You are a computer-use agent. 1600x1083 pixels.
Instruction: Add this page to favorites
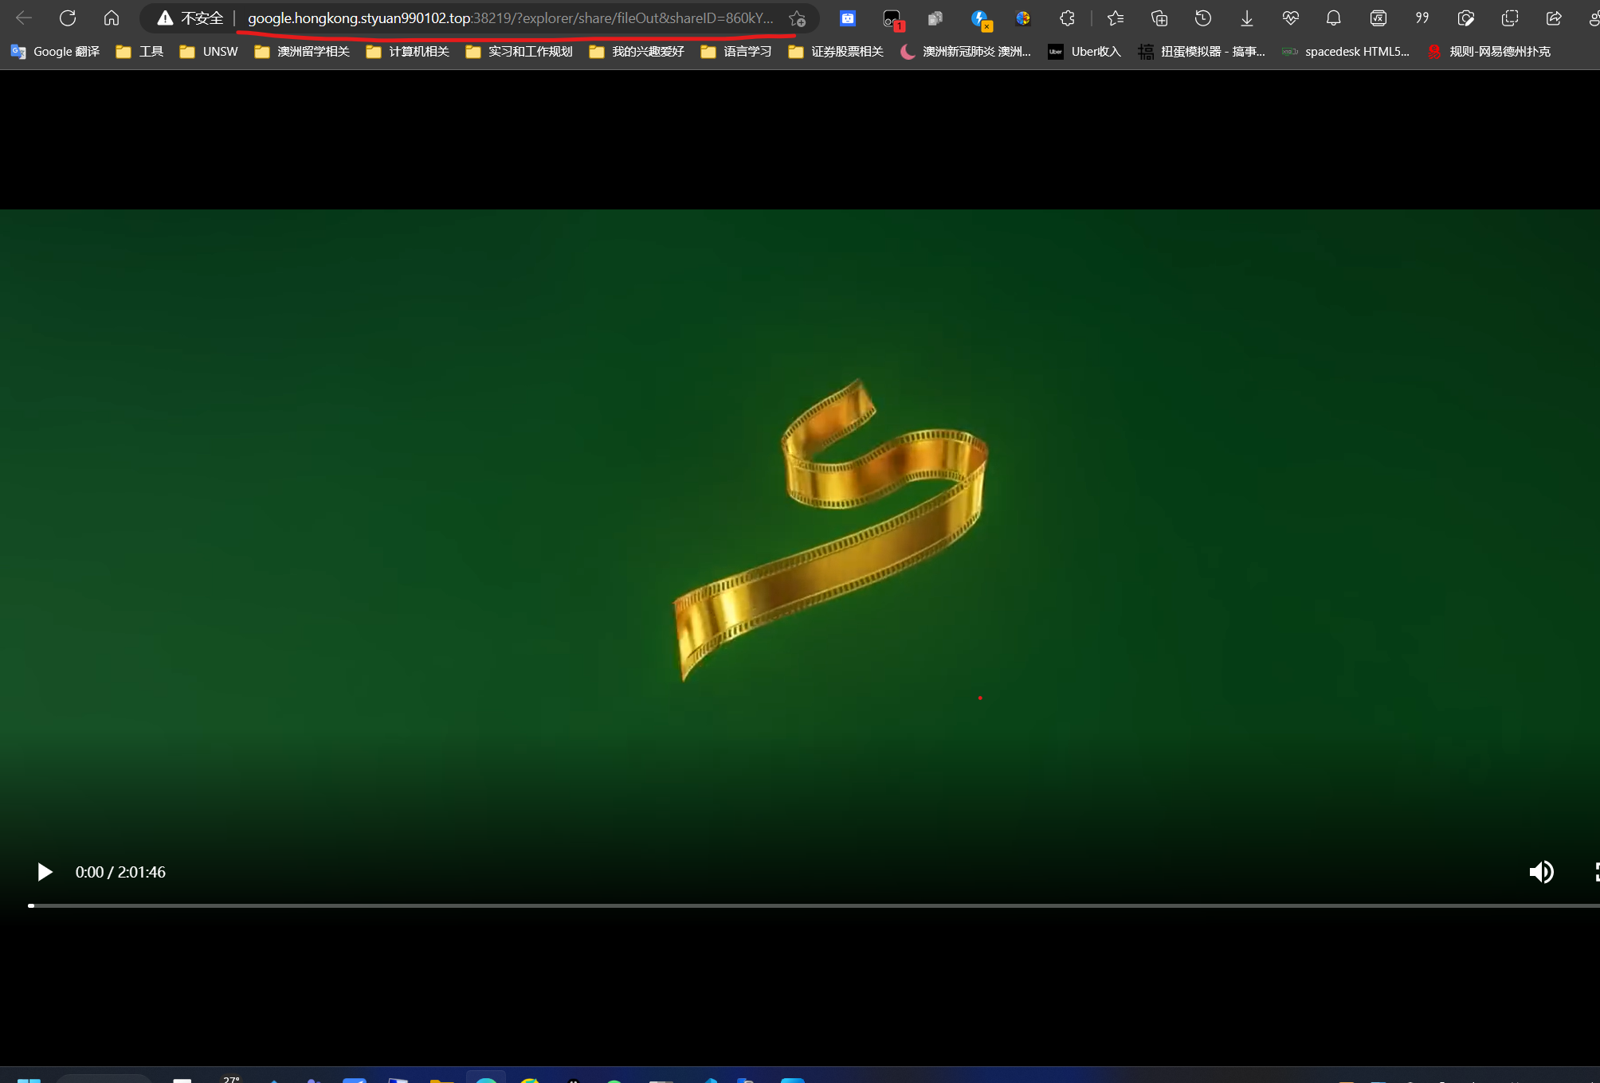coord(796,18)
